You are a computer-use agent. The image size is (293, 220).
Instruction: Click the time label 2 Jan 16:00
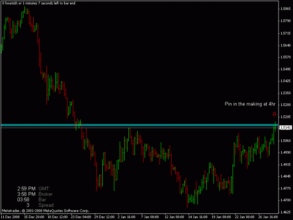tap(127, 217)
